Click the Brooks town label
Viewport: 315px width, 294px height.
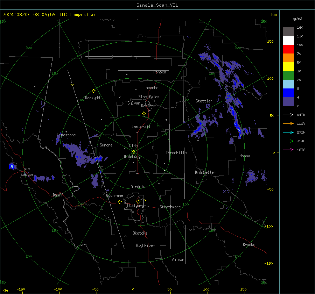pos(249,245)
